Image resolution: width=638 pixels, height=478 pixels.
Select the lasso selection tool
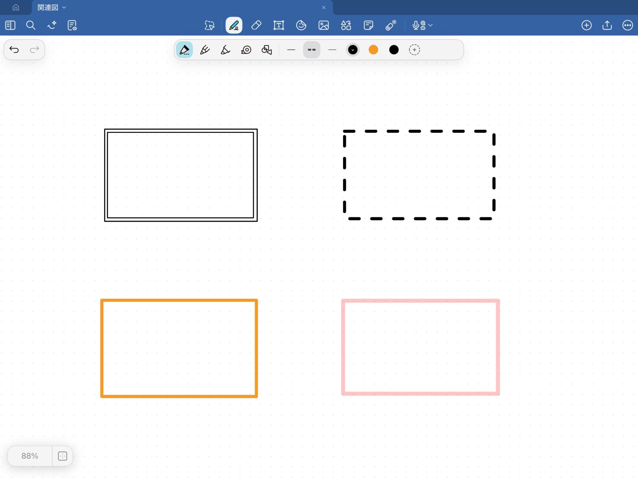(209, 25)
